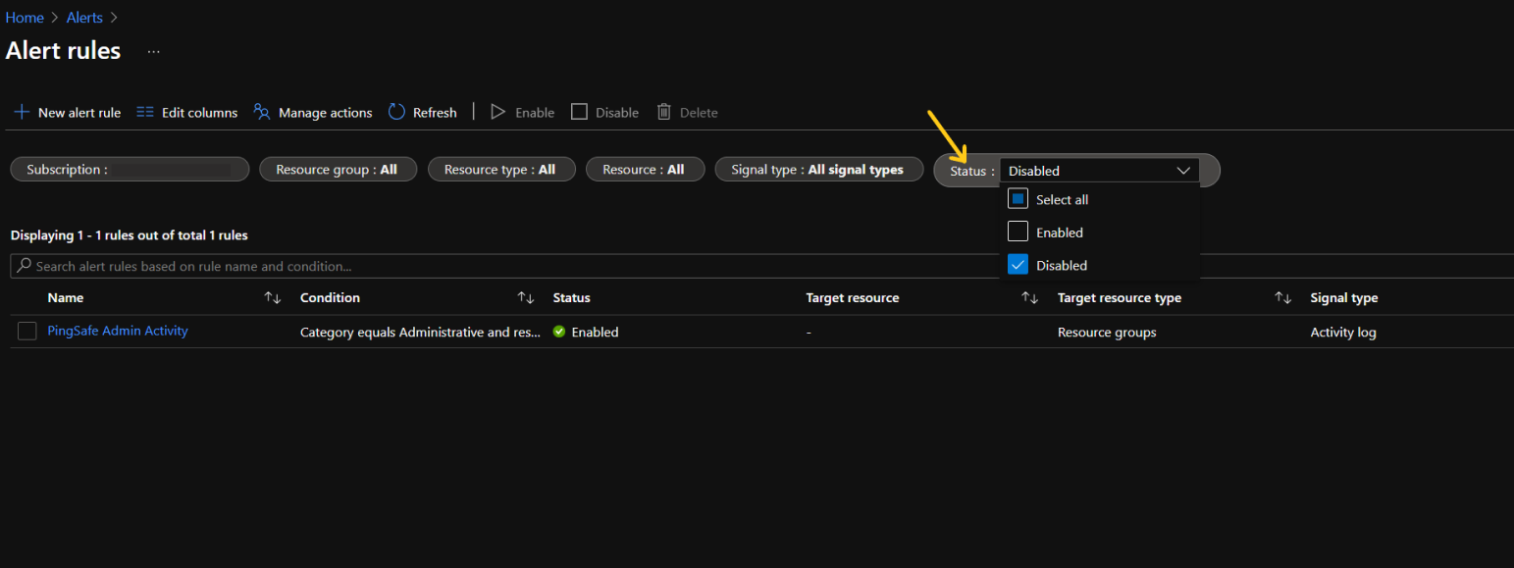
Task: Open Edit columns in the toolbar
Action: click(x=187, y=113)
